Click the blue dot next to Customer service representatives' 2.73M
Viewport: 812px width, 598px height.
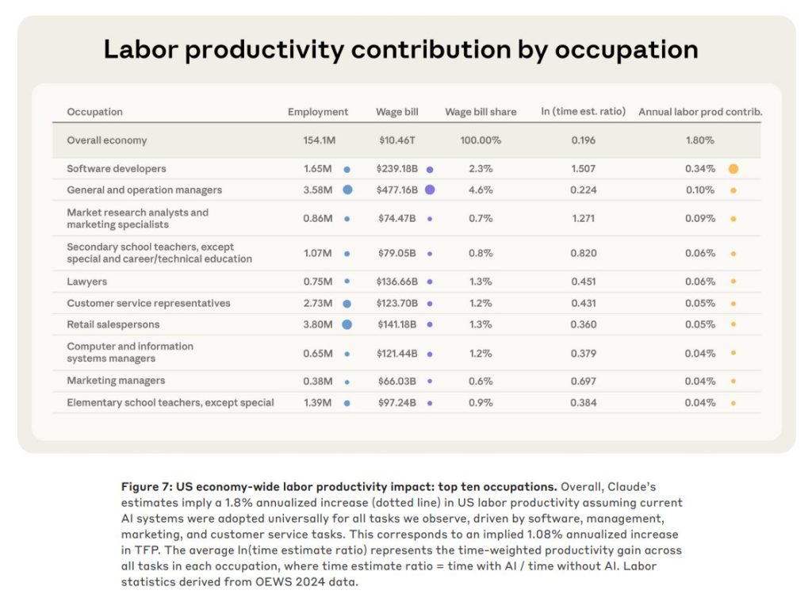[x=347, y=304]
